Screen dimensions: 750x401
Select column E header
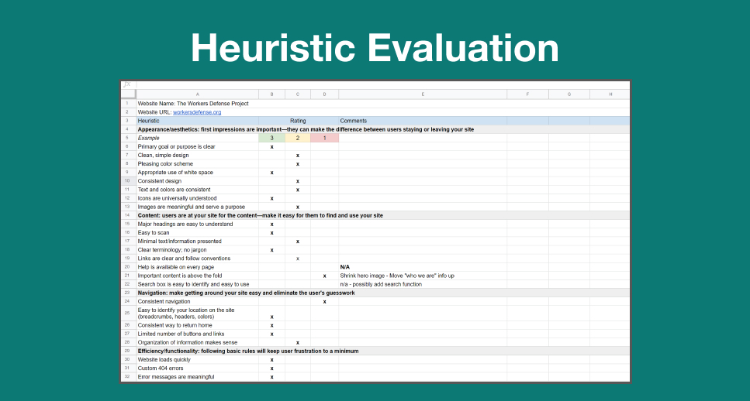[x=423, y=94]
